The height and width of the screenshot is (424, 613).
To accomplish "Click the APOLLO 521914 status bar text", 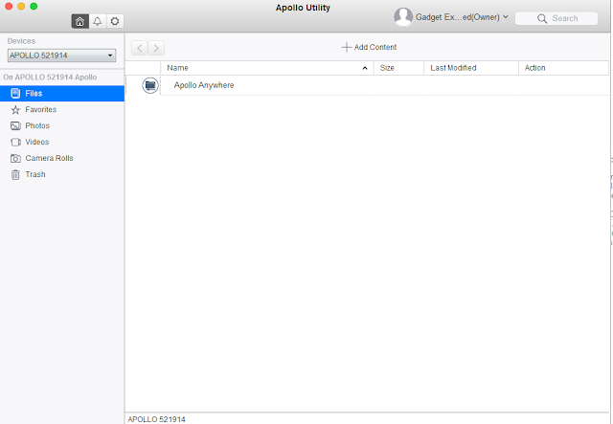I will 156,419.
